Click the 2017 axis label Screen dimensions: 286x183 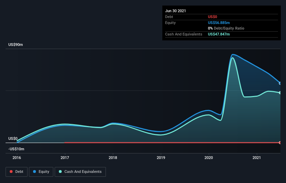(x=65, y=158)
